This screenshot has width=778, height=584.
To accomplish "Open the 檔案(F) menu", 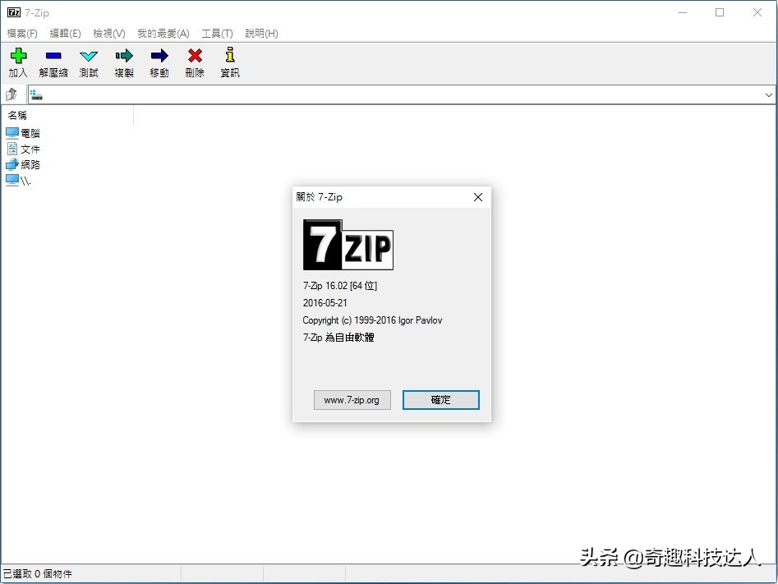I will point(22,33).
